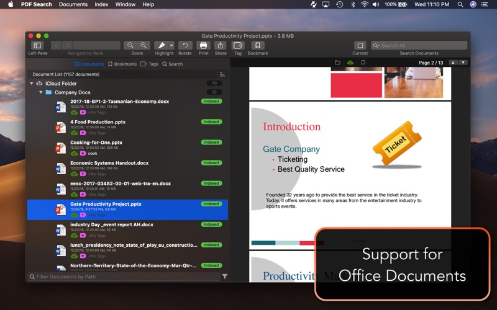Open lunch_presidency_note_state_of_play document
Viewport: 497px width, 310px height.
134,245
